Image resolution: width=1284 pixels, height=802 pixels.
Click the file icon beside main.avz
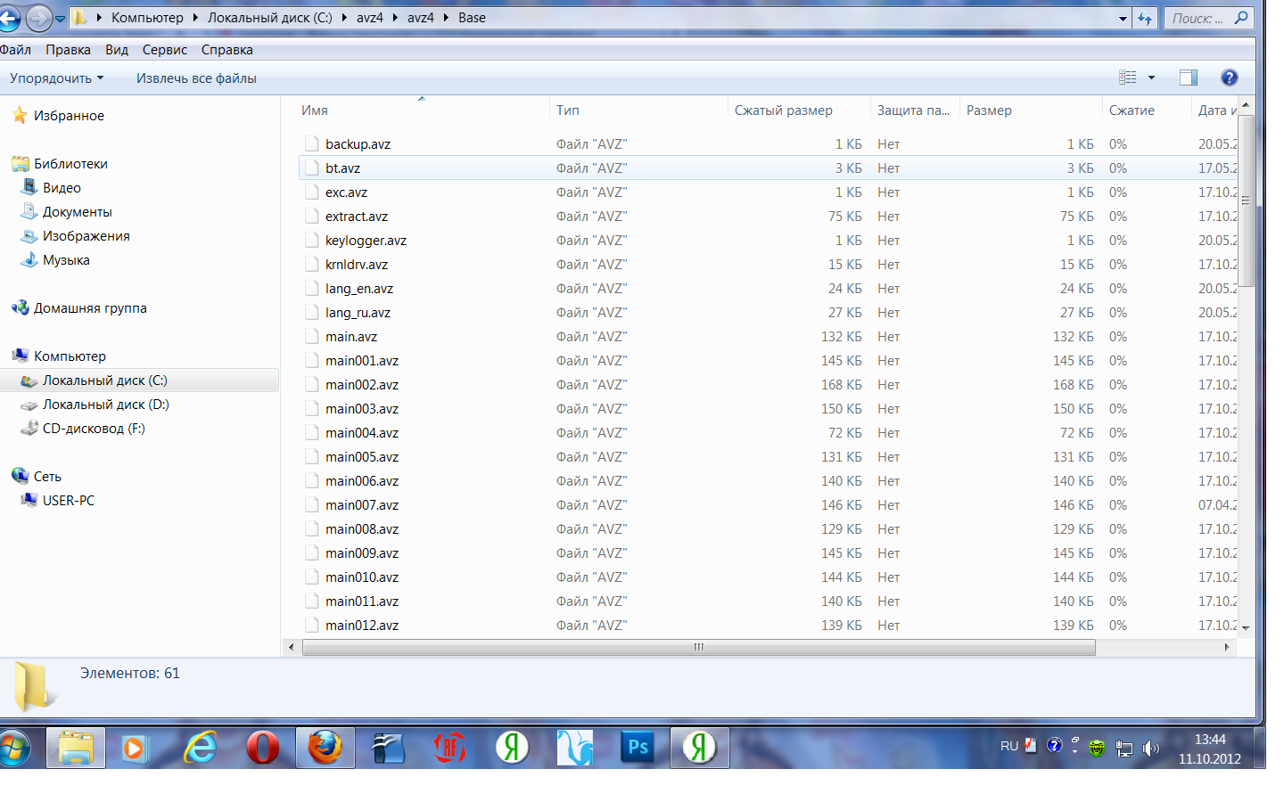[x=311, y=336]
